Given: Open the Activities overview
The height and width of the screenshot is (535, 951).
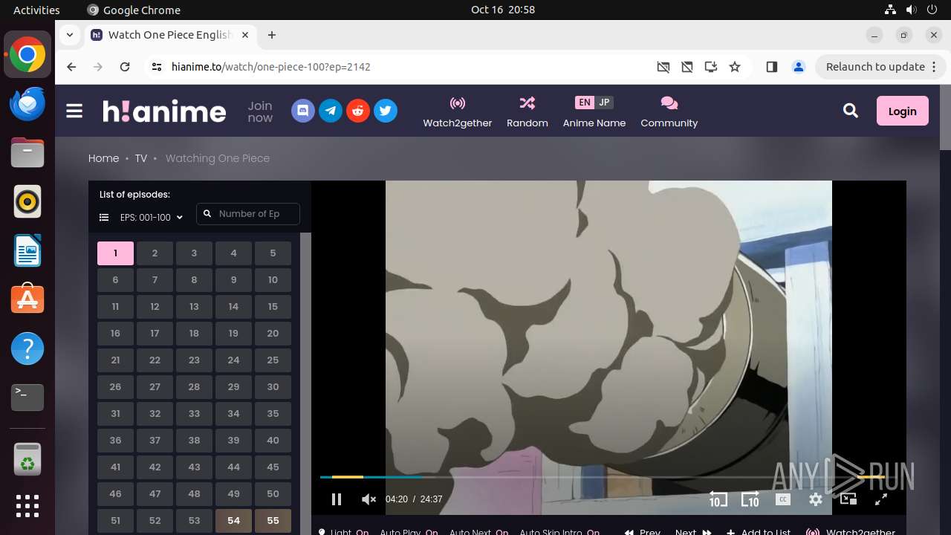Looking at the screenshot, I should tap(36, 10).
